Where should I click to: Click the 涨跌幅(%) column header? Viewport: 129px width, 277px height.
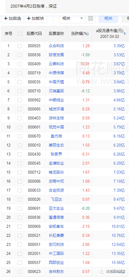(x=80, y=33)
